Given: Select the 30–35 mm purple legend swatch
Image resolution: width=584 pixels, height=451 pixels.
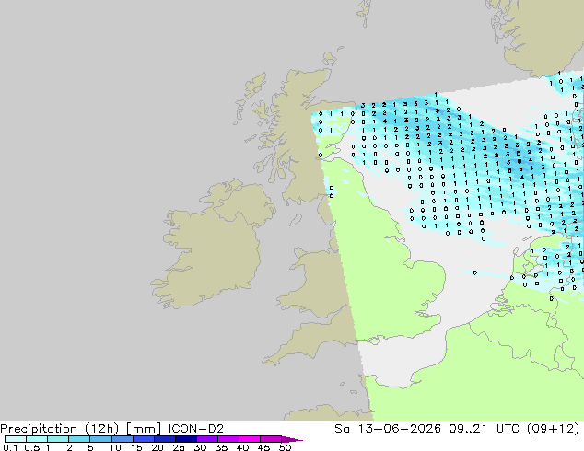Looking at the screenshot, I should tap(207, 439).
